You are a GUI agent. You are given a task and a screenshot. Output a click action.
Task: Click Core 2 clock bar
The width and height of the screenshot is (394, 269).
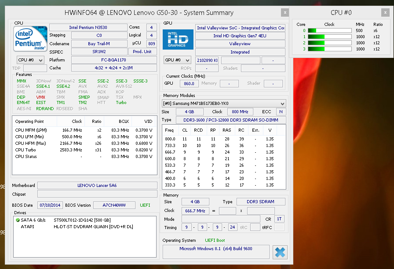click(330, 43)
